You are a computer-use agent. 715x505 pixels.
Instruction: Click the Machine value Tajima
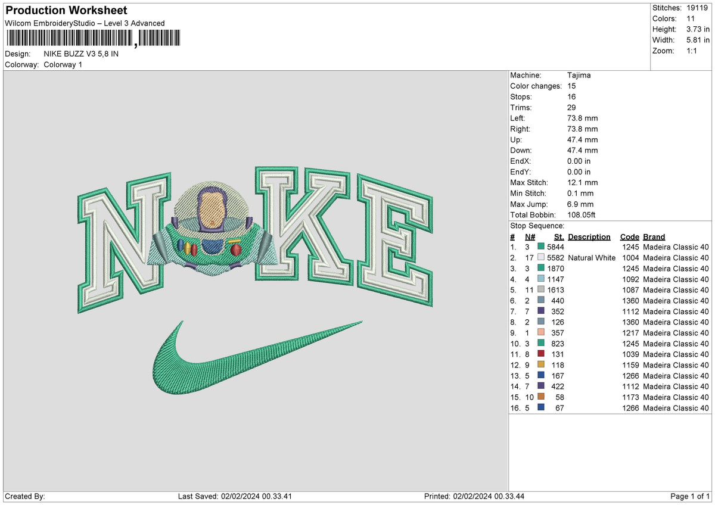(578, 75)
